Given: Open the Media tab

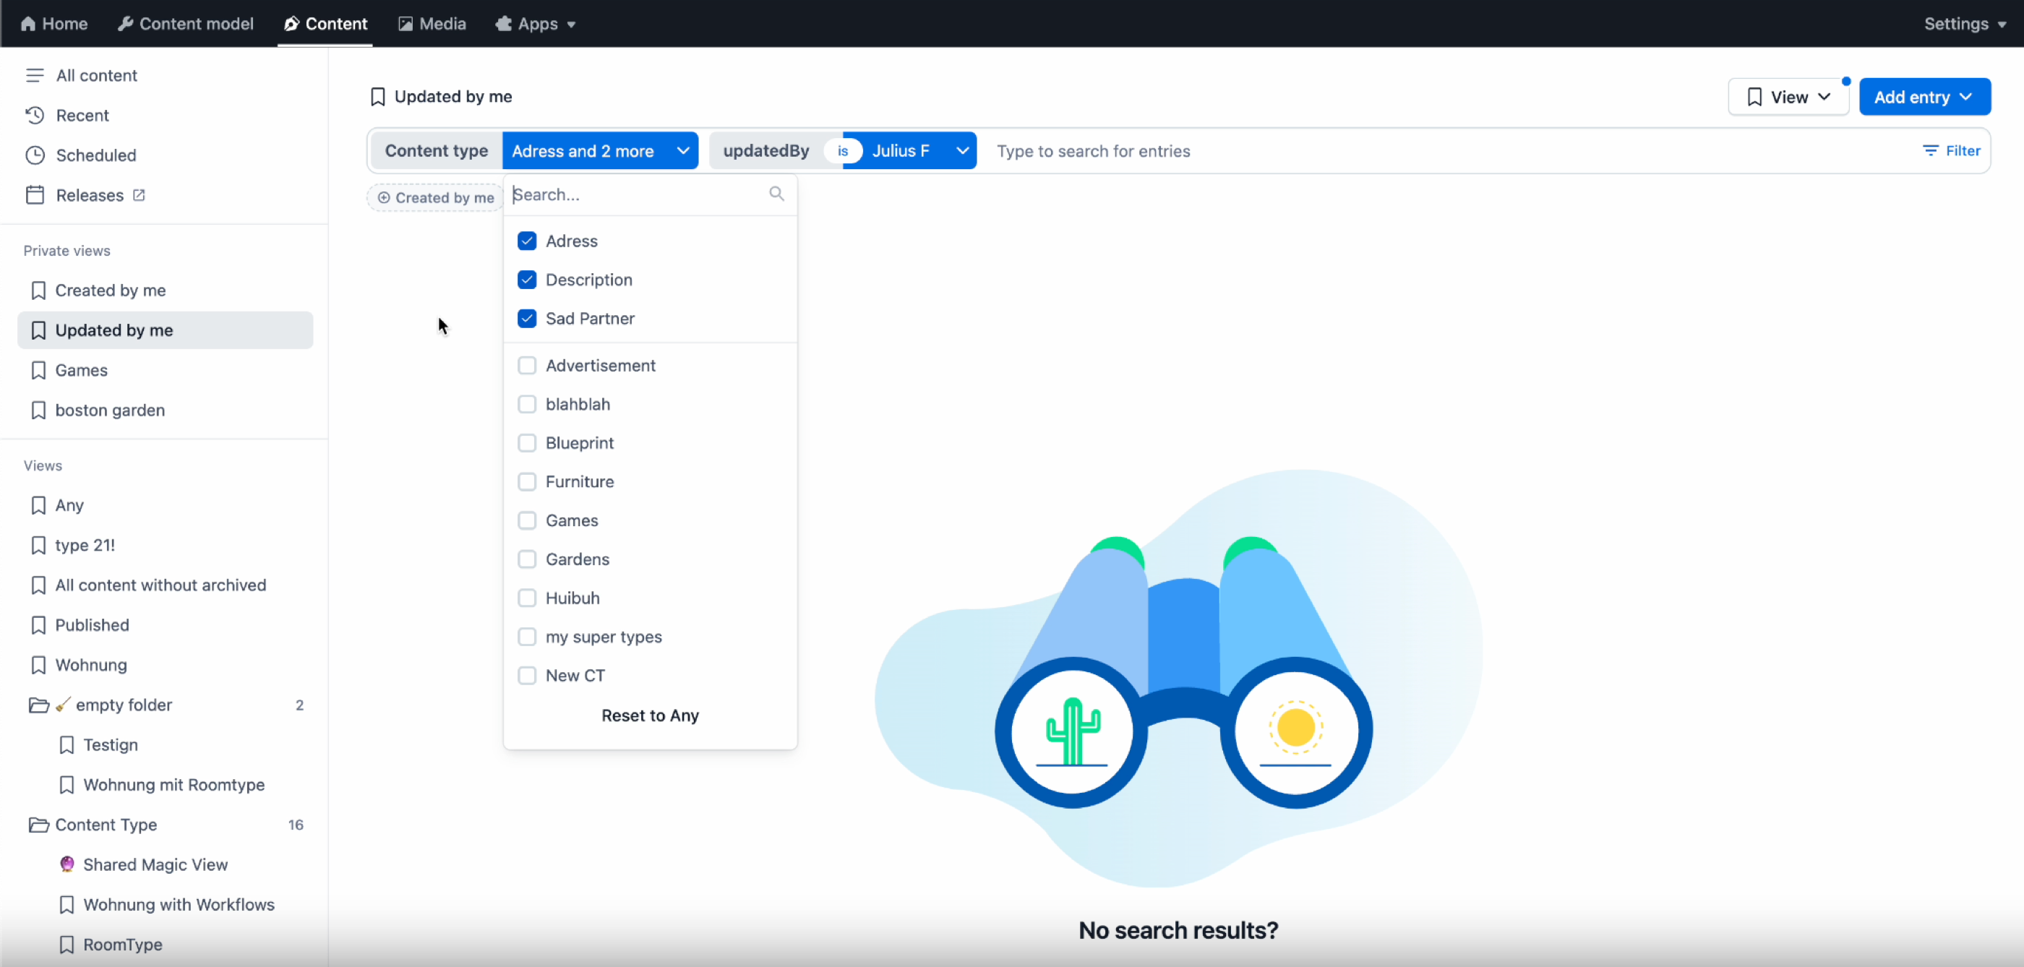Looking at the screenshot, I should 432,24.
